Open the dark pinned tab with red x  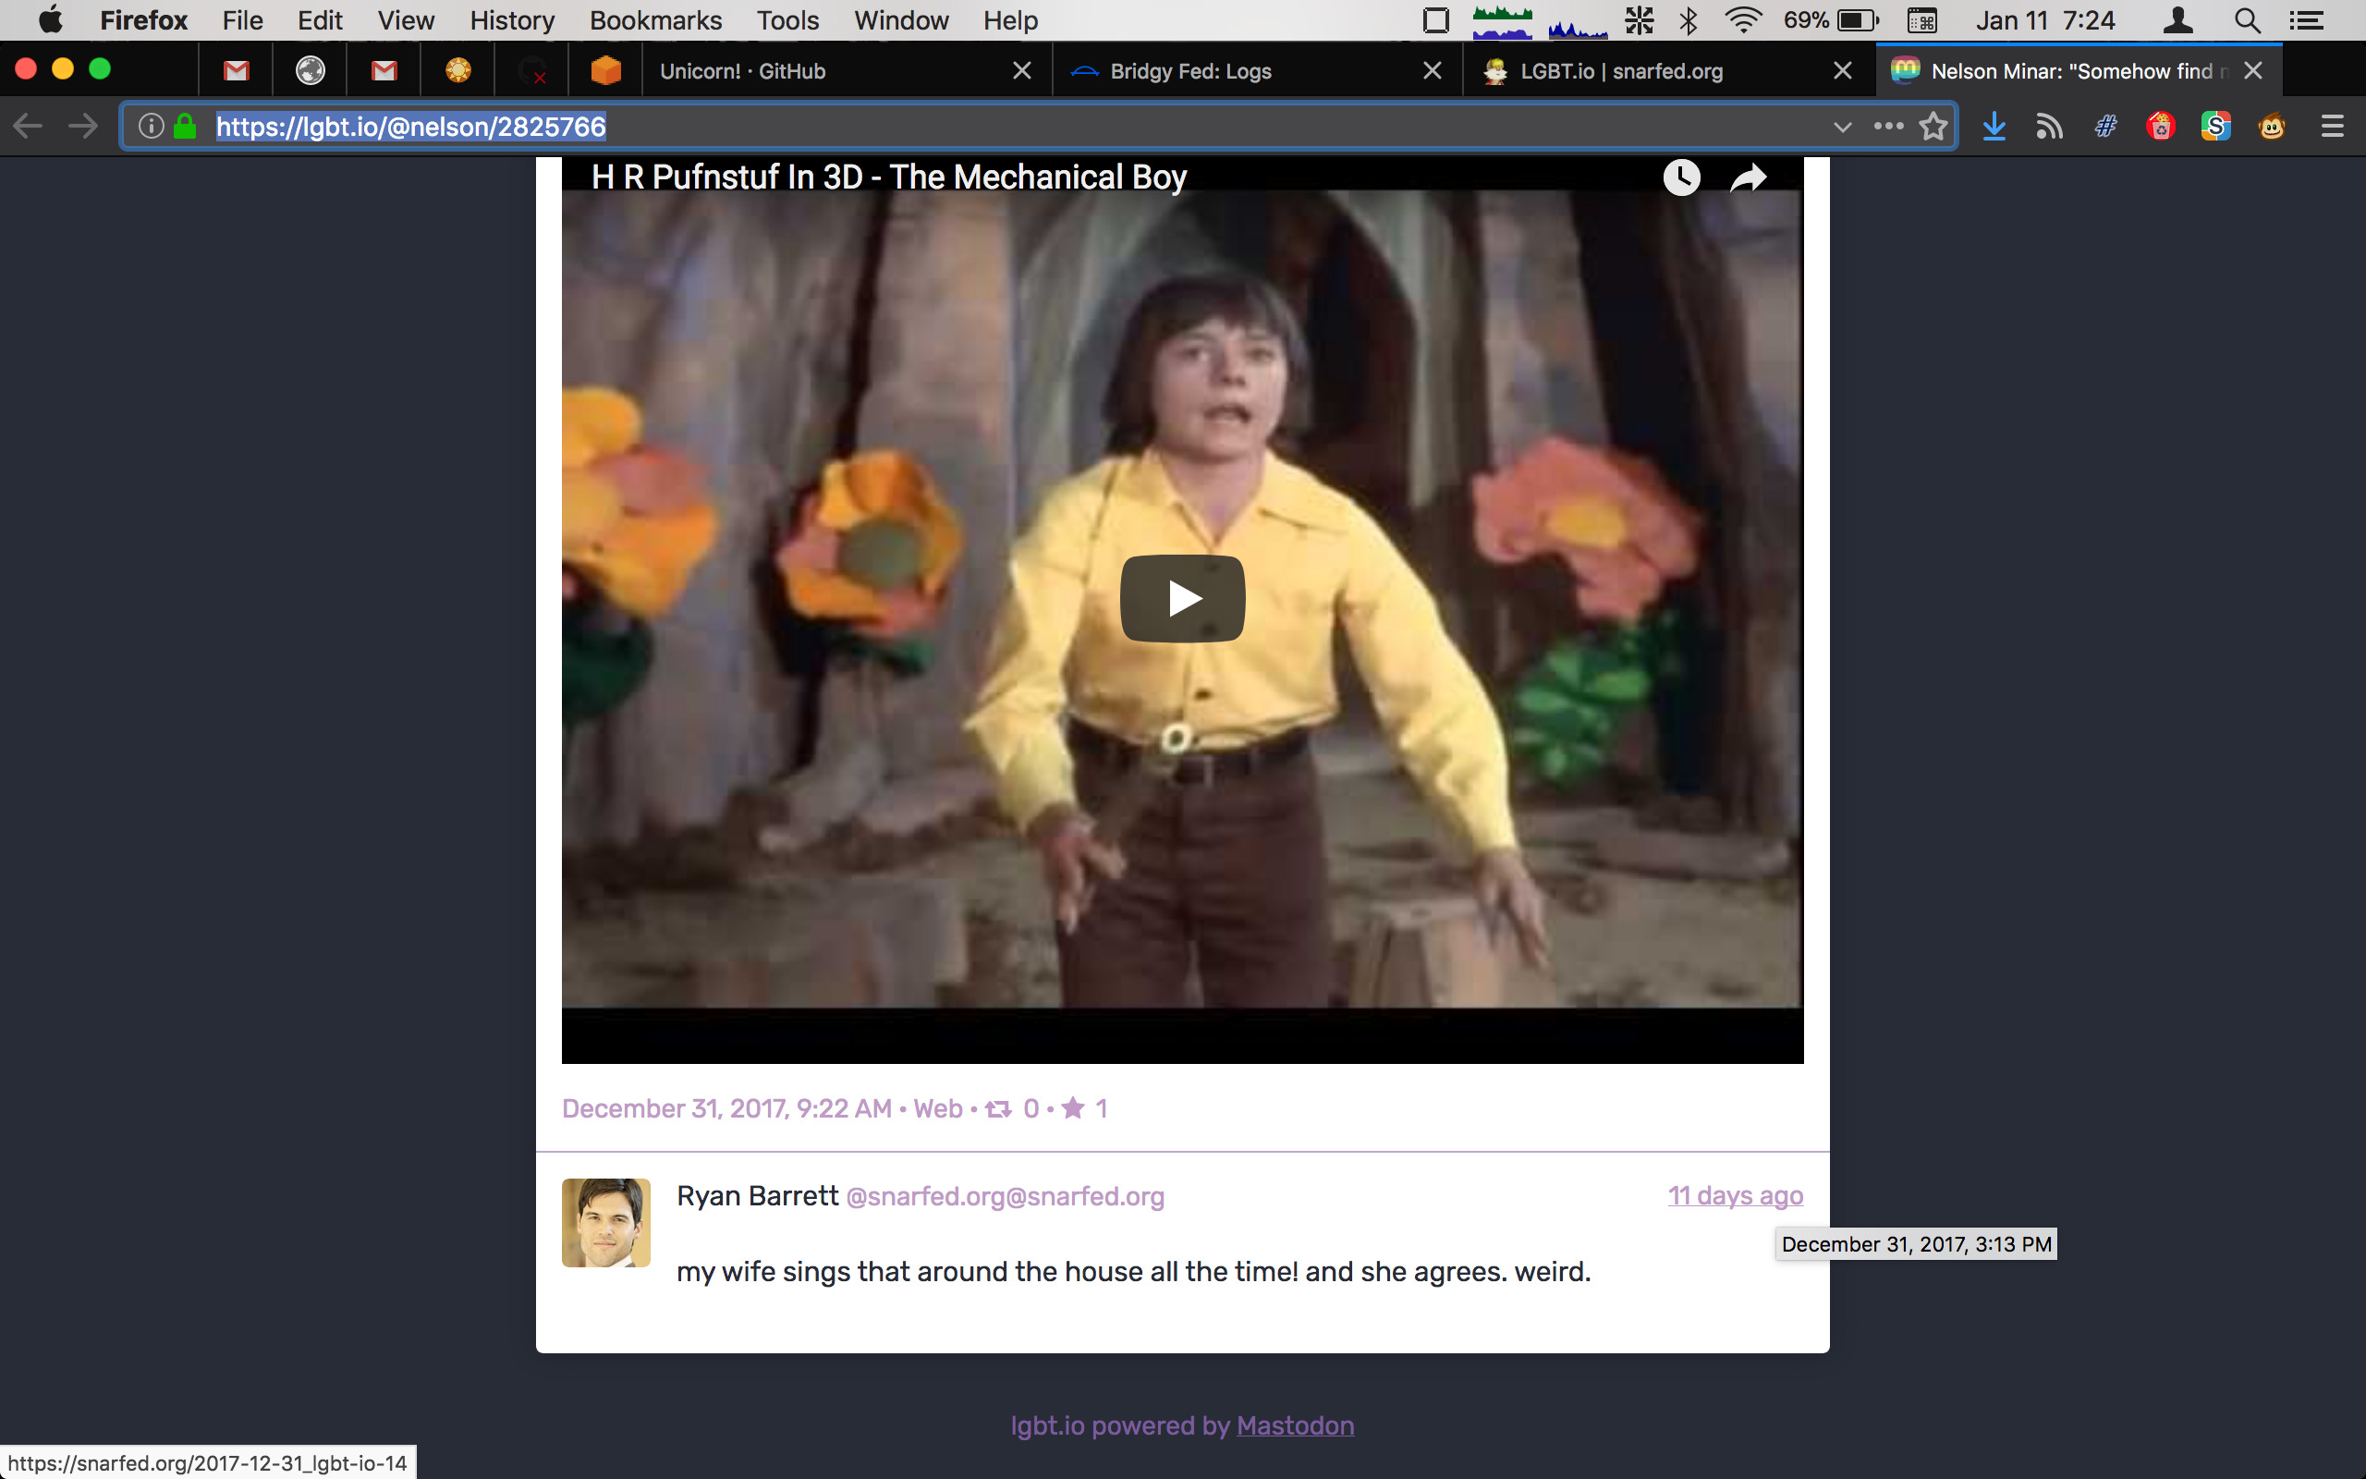point(531,70)
